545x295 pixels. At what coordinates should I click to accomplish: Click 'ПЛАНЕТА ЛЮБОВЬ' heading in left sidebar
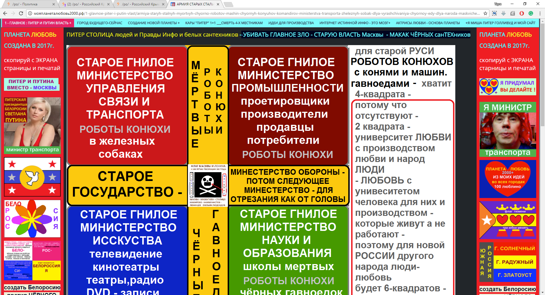pyautogui.click(x=30, y=35)
